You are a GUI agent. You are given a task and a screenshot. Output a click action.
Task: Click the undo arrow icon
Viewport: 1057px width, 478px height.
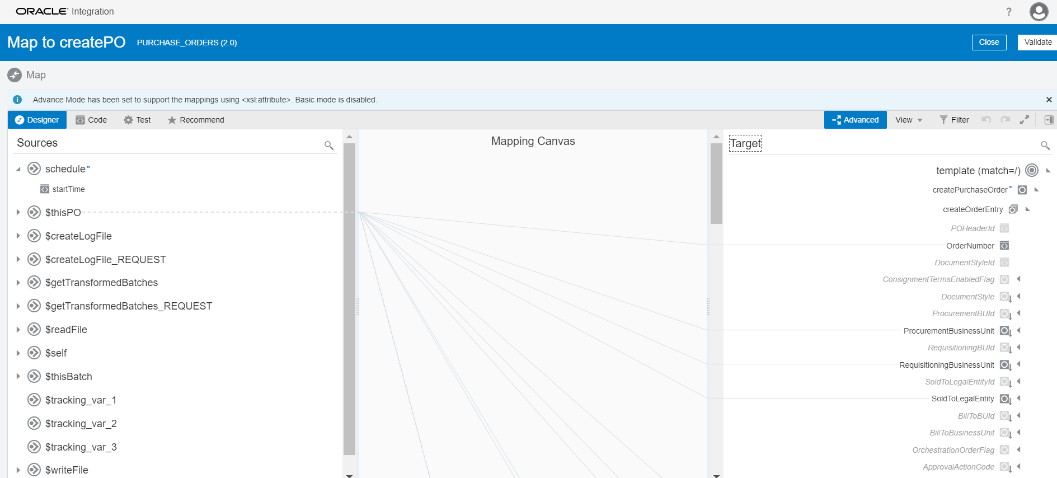point(986,120)
